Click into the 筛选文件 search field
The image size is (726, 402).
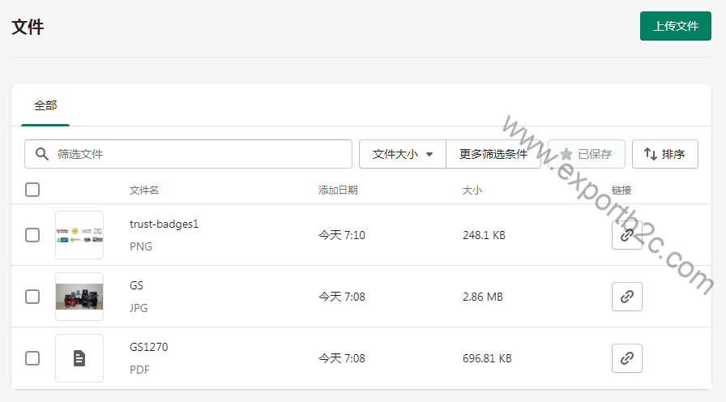tap(199, 154)
